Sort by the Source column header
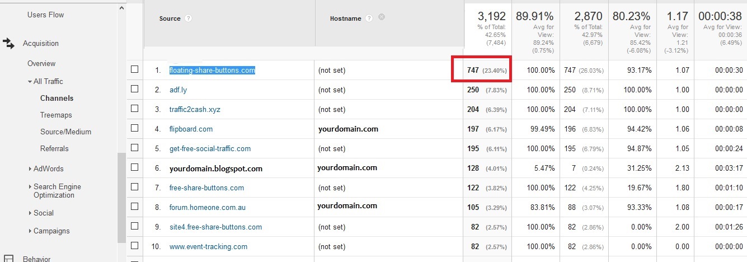747x262 pixels. (x=170, y=18)
